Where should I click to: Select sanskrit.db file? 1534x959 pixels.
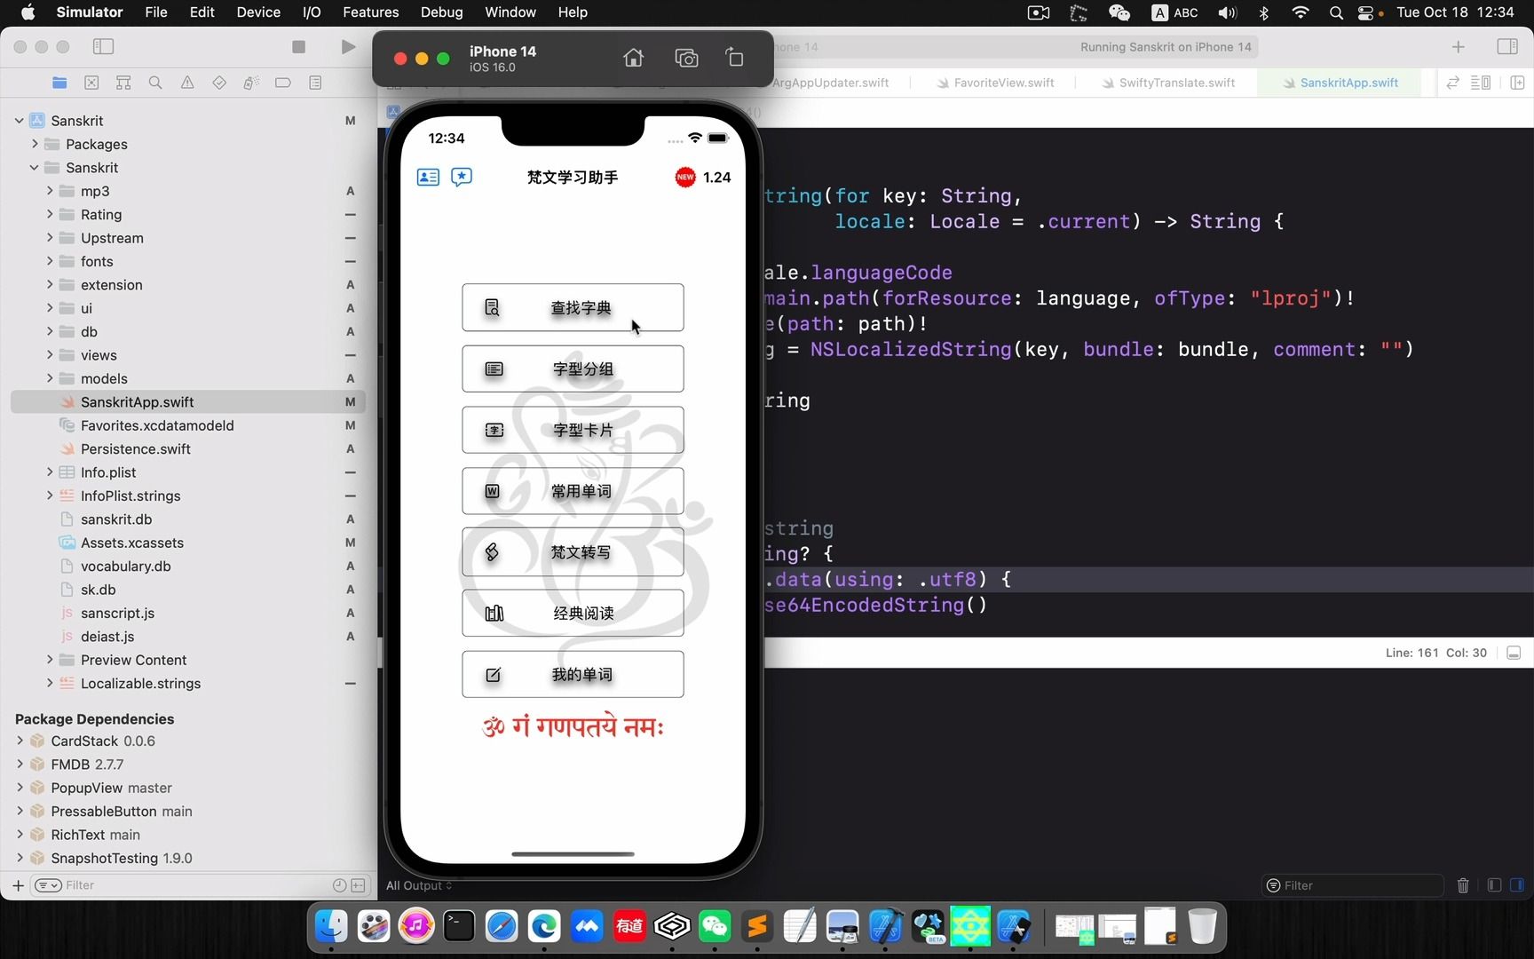(116, 519)
